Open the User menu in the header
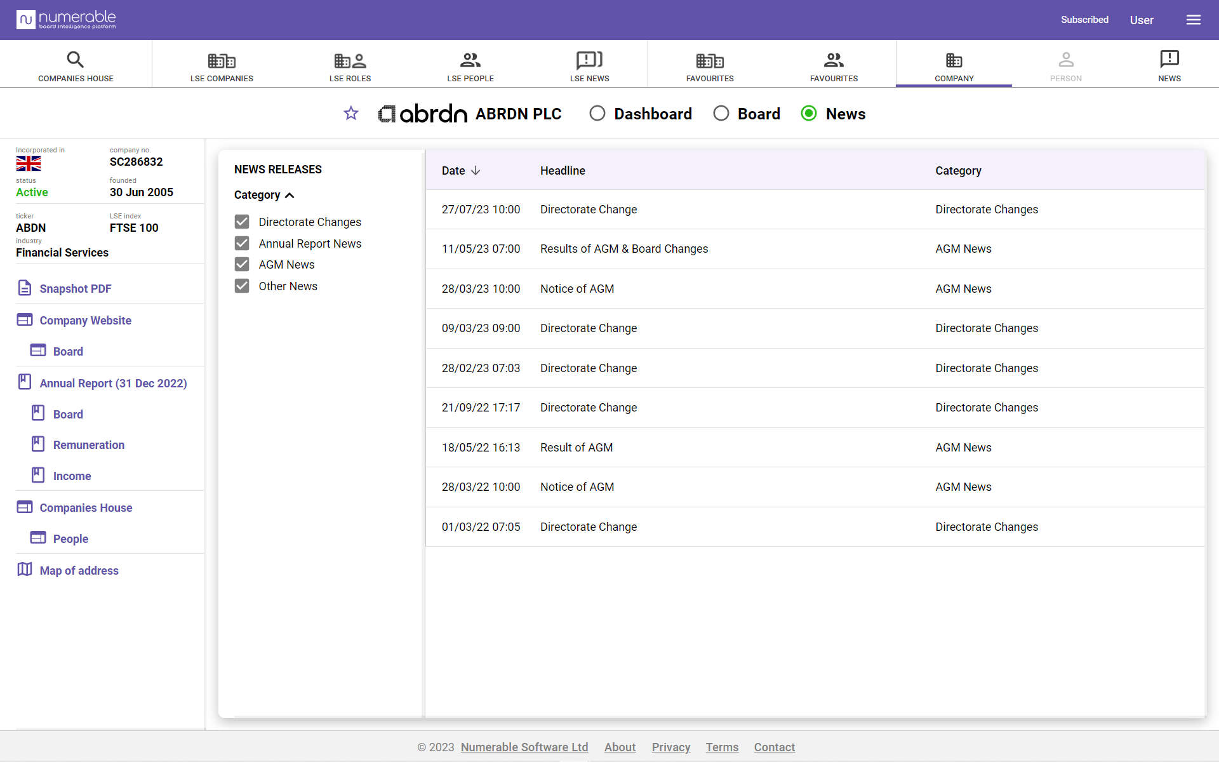The width and height of the screenshot is (1219, 762). pyautogui.click(x=1142, y=20)
